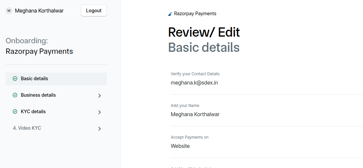Click the Razorpay Payments text beside the logo

pos(195,14)
